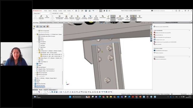The image size is (193, 108).
Task: Open the configuration dropdown beside Display State
Action: click(x=60, y=13)
